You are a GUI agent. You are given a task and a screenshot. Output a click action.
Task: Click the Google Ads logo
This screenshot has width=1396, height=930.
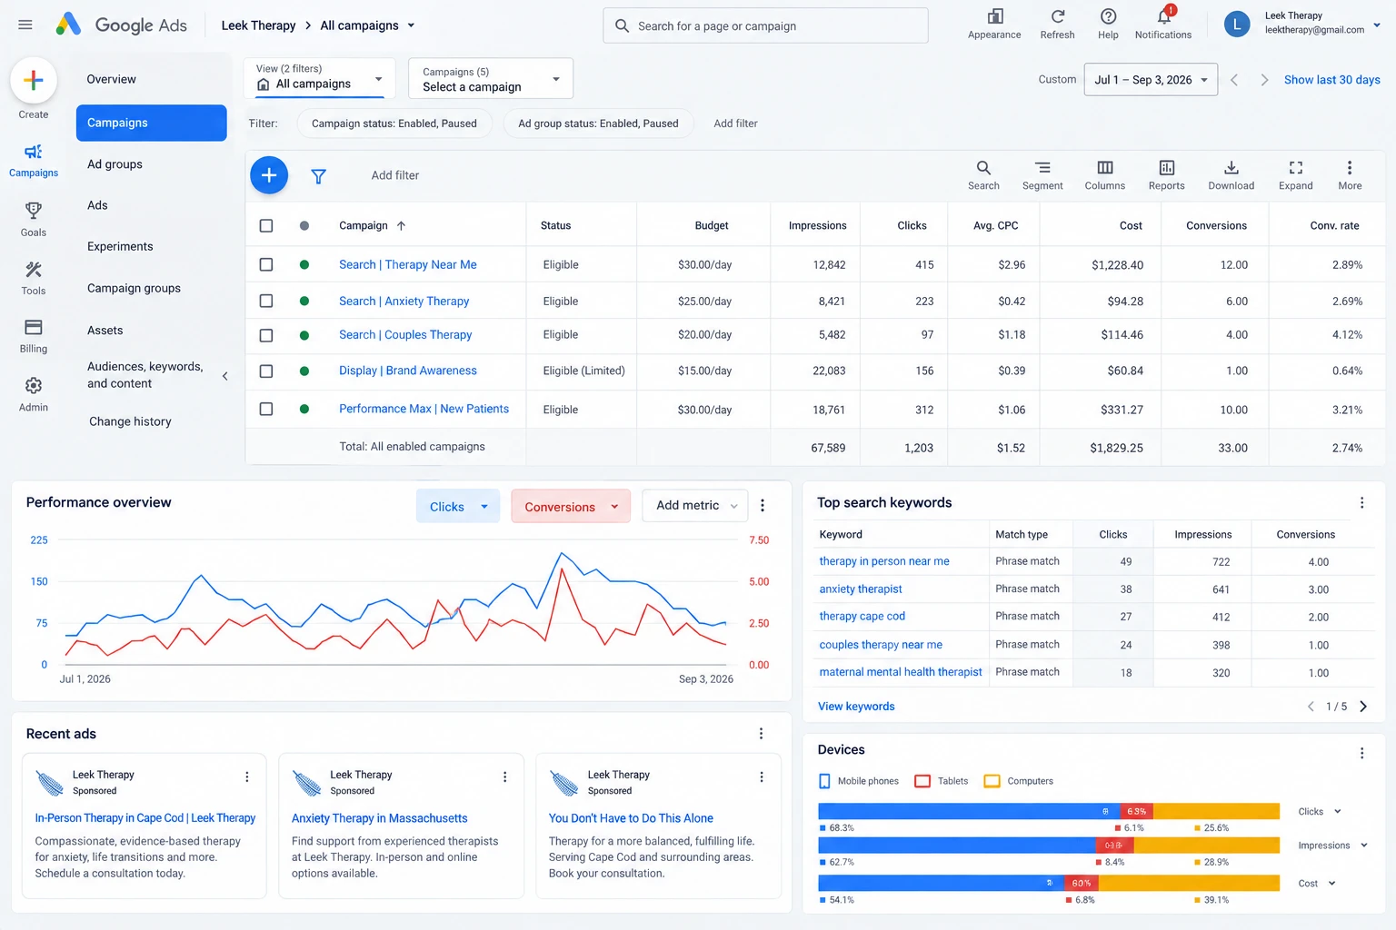[x=121, y=25]
